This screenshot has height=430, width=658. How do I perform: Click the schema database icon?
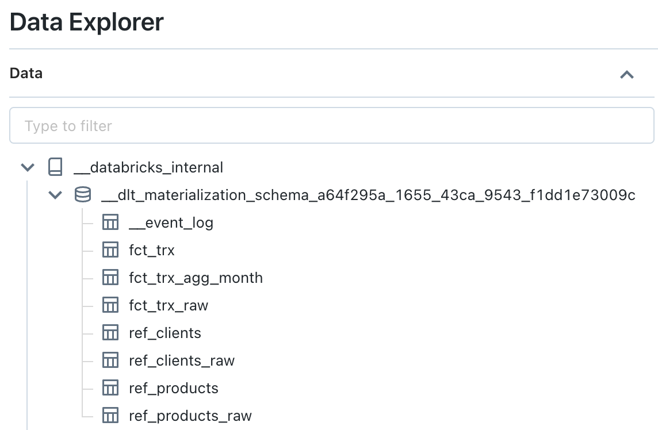click(x=83, y=195)
